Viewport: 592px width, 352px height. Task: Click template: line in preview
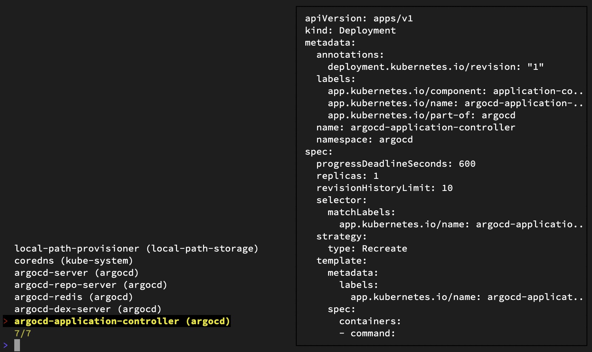[x=342, y=260]
